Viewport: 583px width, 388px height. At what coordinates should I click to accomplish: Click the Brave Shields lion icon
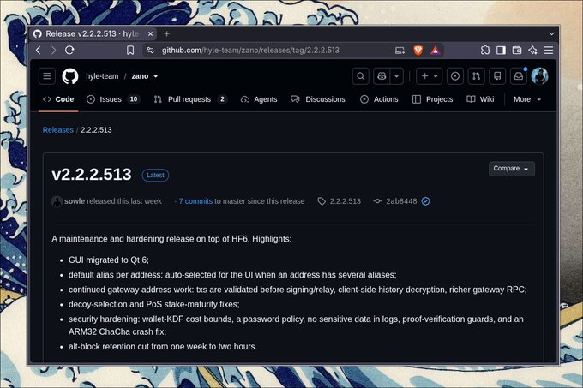click(x=418, y=51)
